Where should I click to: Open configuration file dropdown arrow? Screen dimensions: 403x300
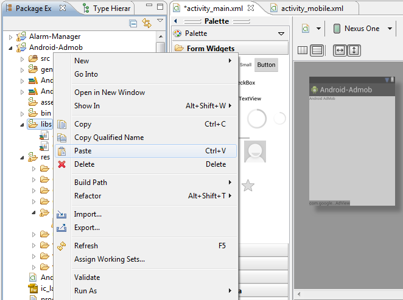[318, 29]
